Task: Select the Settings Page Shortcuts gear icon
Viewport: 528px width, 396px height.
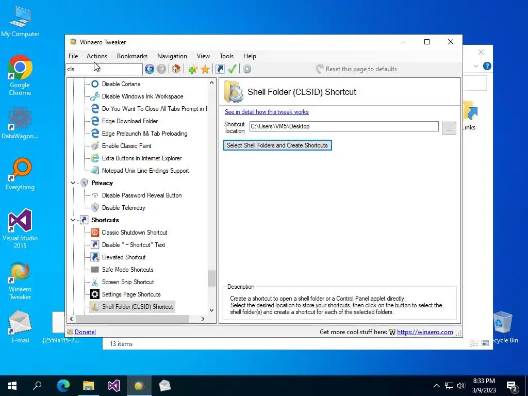Action: (95, 294)
